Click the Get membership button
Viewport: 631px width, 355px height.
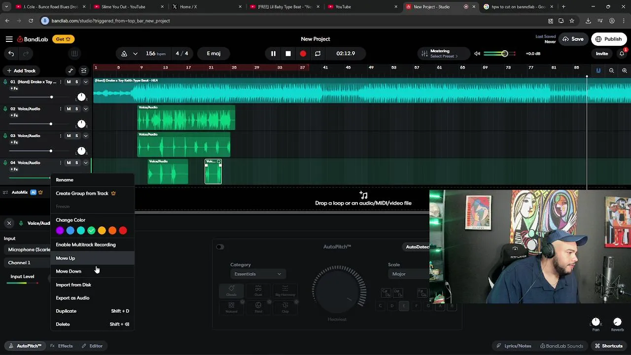63,39
